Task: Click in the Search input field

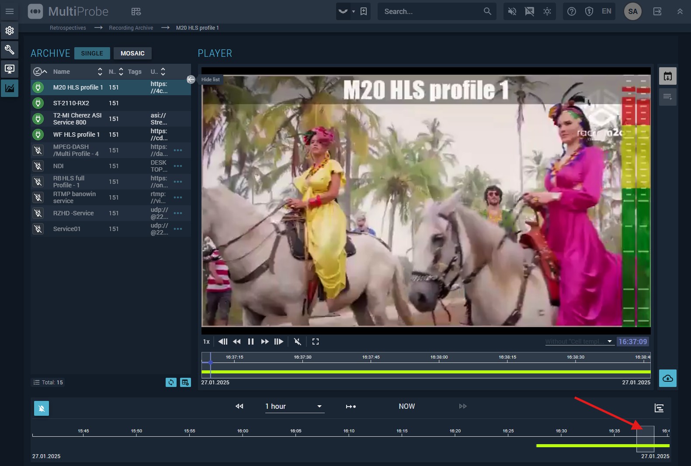Action: tap(431, 11)
